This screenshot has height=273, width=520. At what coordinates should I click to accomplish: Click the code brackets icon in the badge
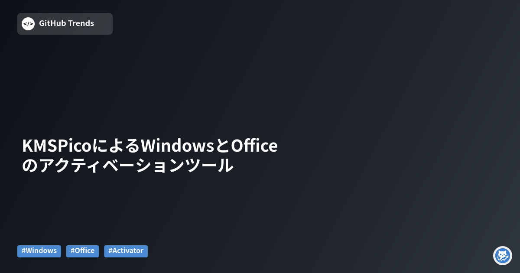point(28,24)
